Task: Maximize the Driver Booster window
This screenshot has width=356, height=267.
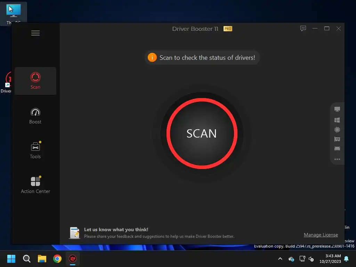Action: [x=327, y=29]
